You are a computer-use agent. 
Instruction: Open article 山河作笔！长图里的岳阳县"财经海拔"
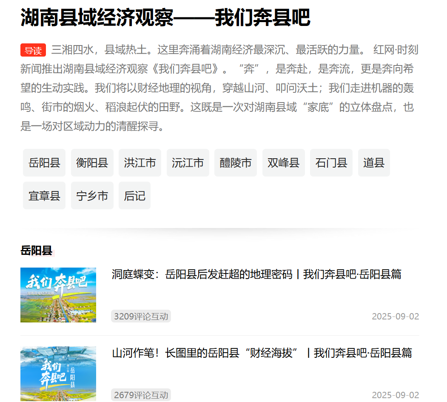click(262, 353)
